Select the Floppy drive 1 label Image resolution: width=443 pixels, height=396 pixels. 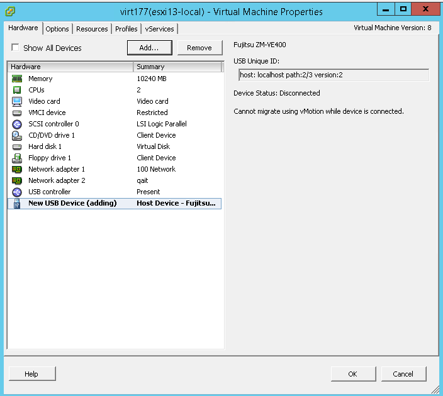click(50, 158)
